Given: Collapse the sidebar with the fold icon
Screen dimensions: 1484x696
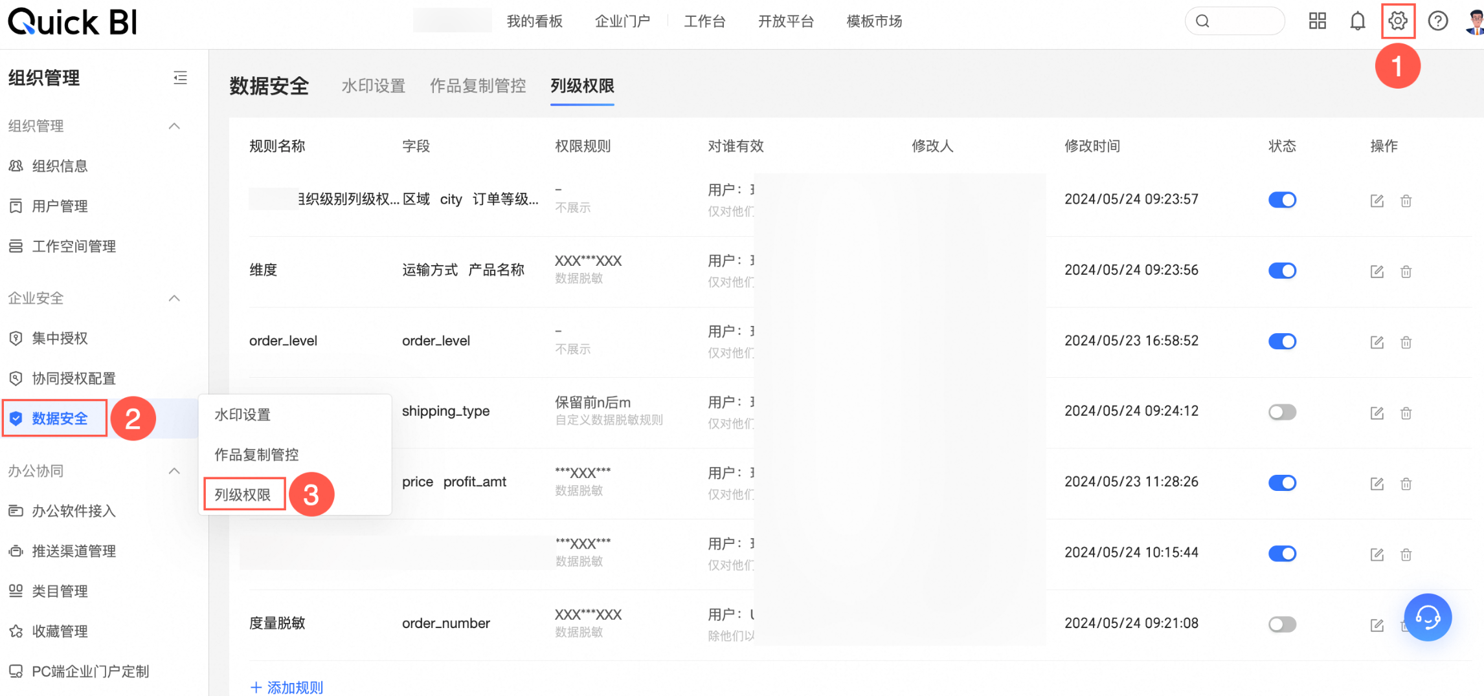Looking at the screenshot, I should click(181, 78).
